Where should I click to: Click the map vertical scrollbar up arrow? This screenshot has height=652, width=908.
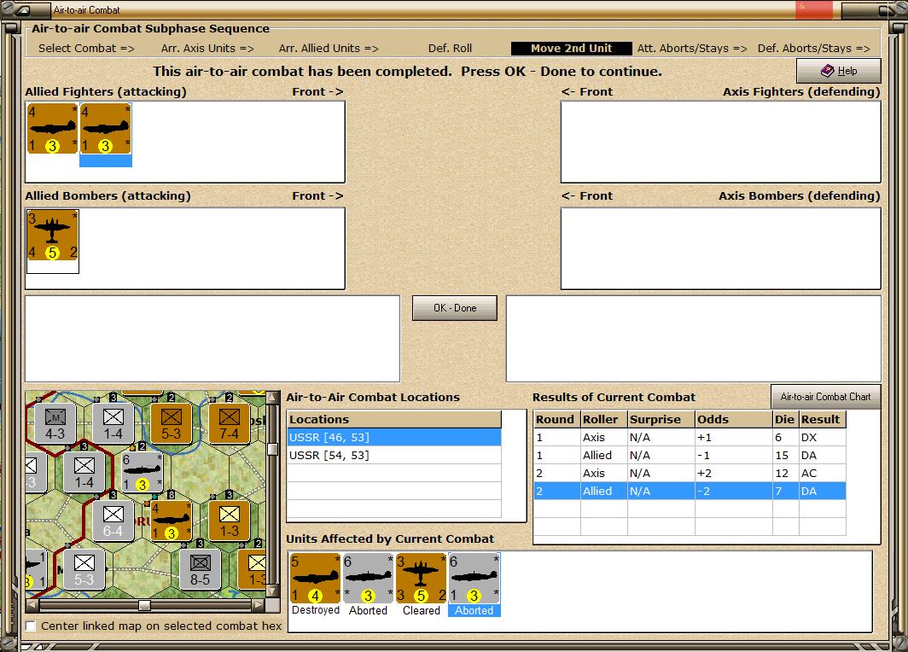click(x=272, y=399)
